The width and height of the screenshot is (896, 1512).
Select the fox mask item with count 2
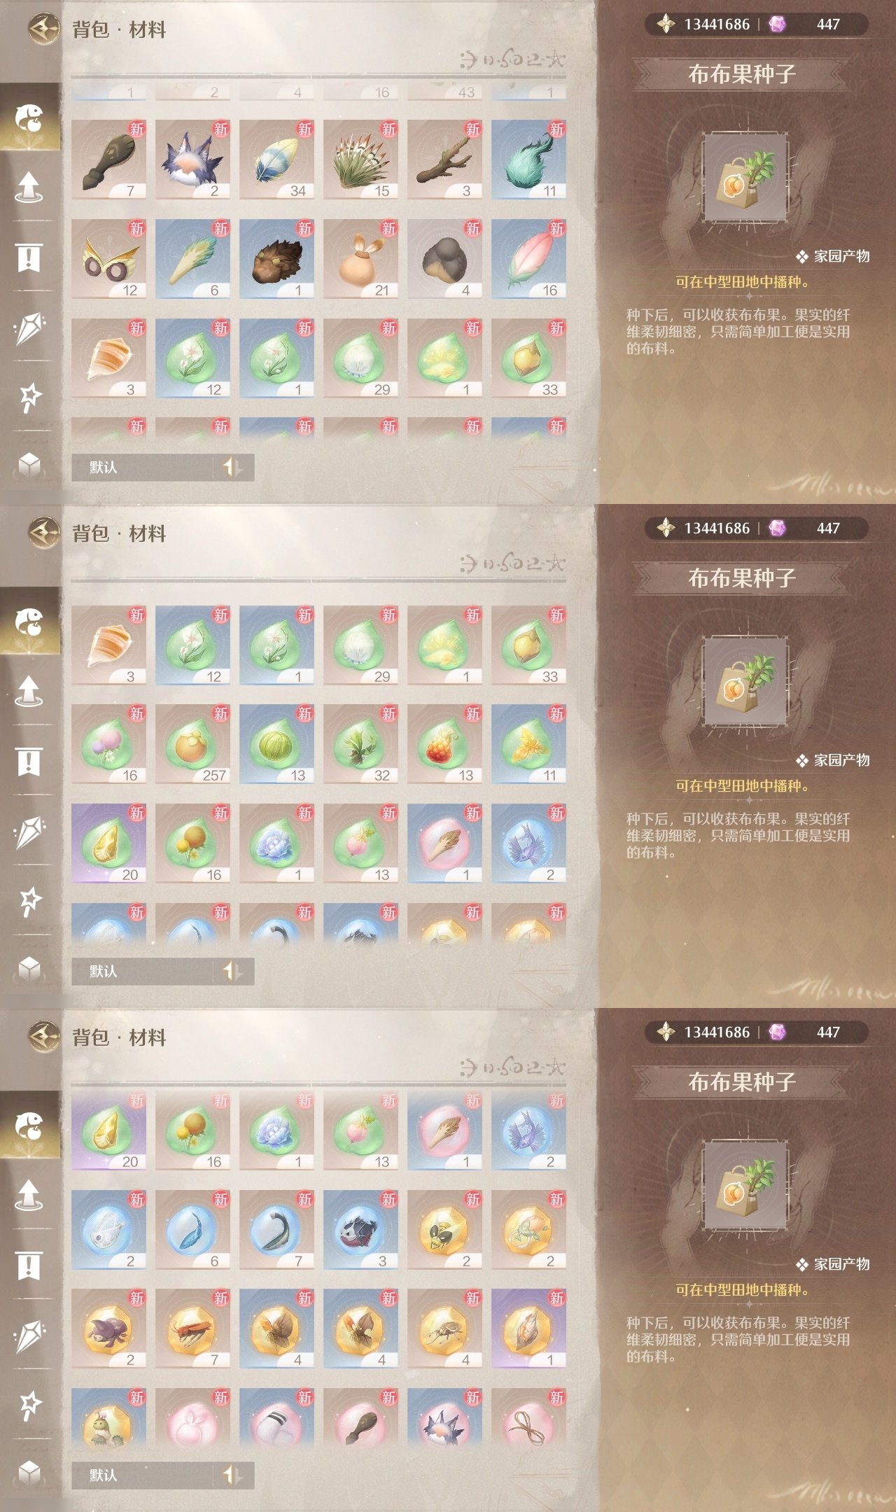(x=192, y=160)
